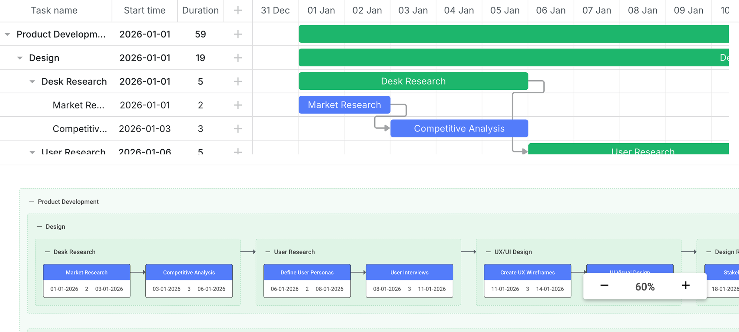Select the Market Research Gantt bar
The height and width of the screenshot is (332, 739).
(x=344, y=105)
